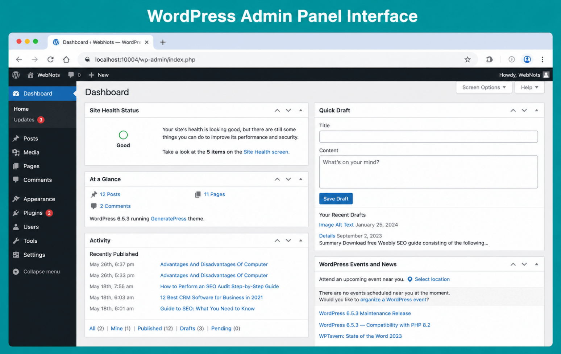Open Image Alt Text draft
The image size is (561, 354).
click(x=336, y=225)
